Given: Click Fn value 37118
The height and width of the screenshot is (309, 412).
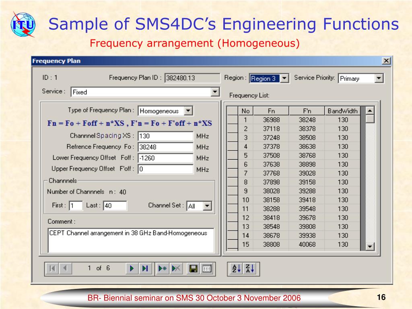Looking at the screenshot, I should click(271, 129).
